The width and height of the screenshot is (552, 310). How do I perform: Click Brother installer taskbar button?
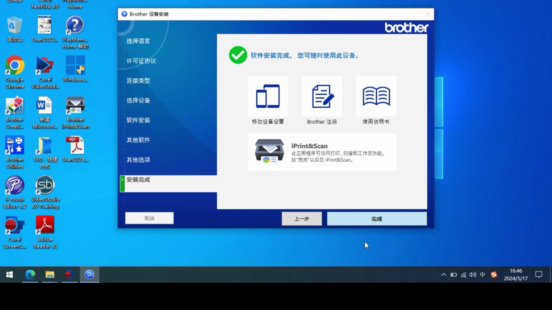click(x=89, y=275)
